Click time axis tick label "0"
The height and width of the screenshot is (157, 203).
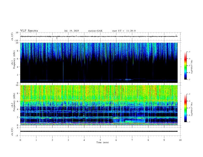tap(20, 140)
